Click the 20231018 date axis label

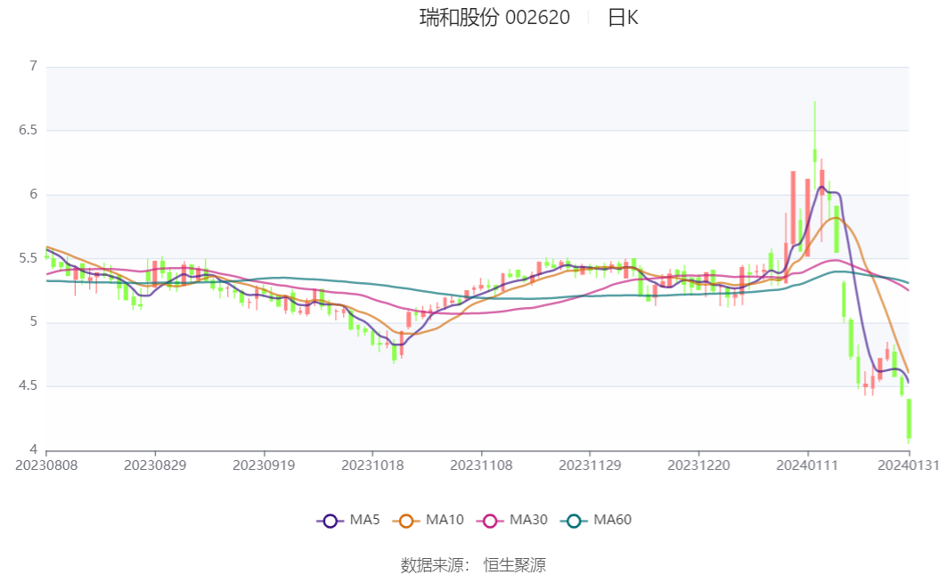372,466
